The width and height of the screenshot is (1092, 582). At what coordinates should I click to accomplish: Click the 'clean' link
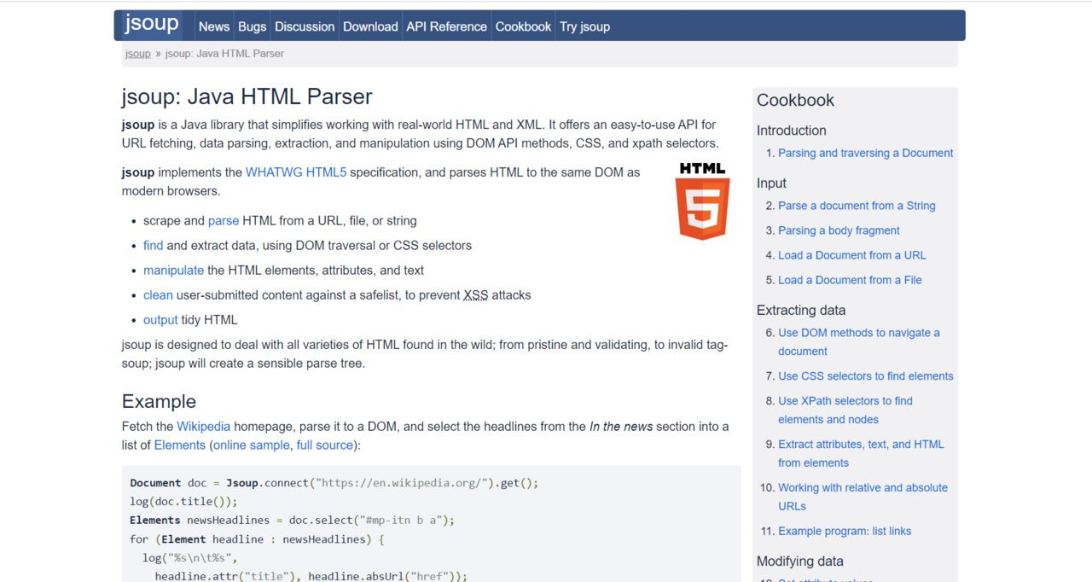pos(158,294)
